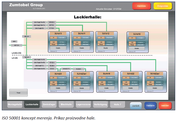
Task: Show Details for 3UVb11 panel
Action: [82, 48]
